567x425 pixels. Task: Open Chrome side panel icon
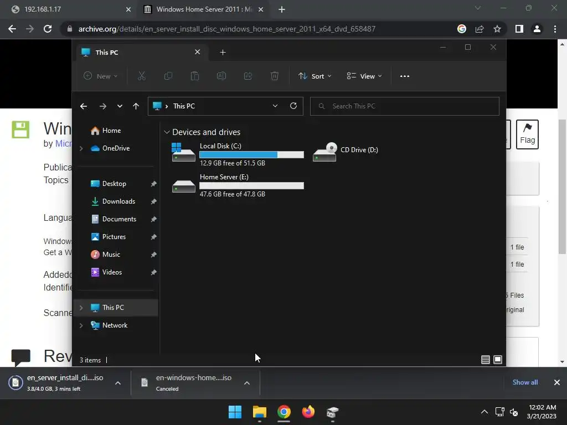[x=519, y=29]
